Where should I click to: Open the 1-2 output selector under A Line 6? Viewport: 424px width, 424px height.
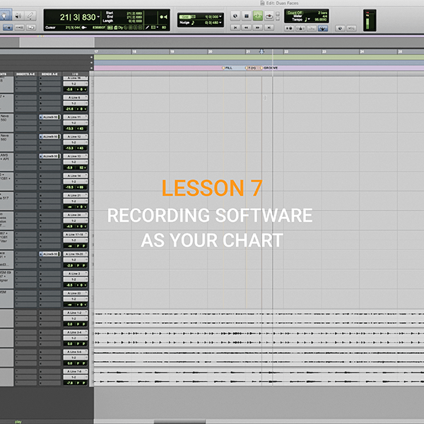tap(76, 103)
